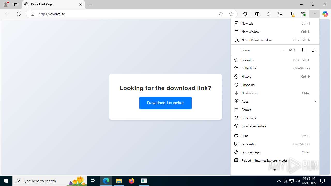Open the Edge profile icon

point(5,4)
